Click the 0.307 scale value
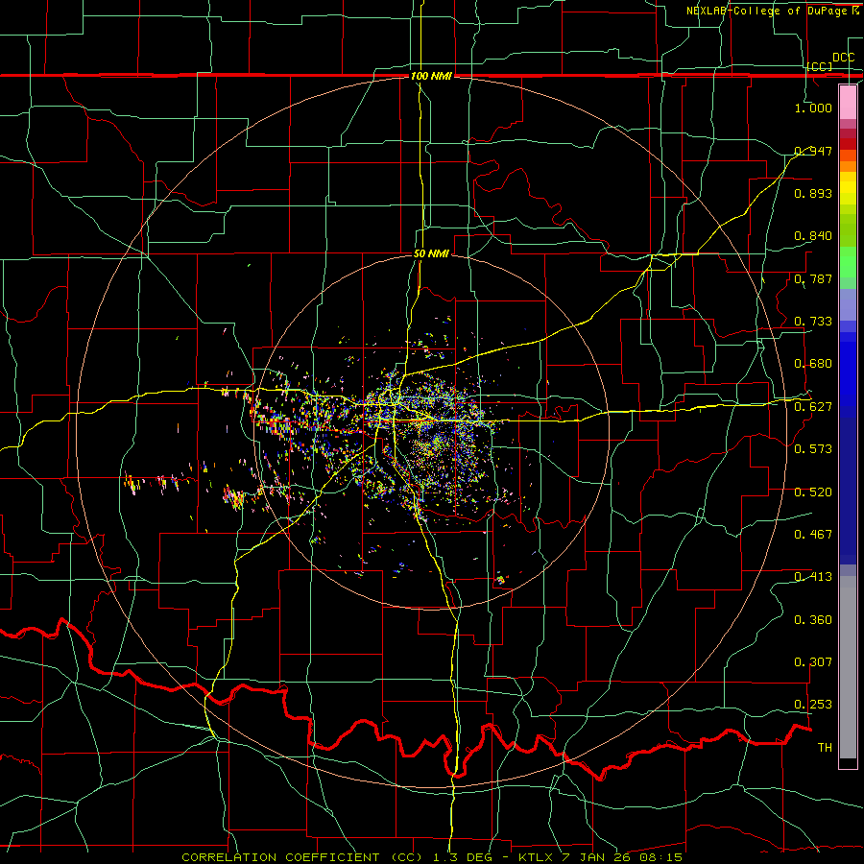864x864 pixels. [813, 661]
